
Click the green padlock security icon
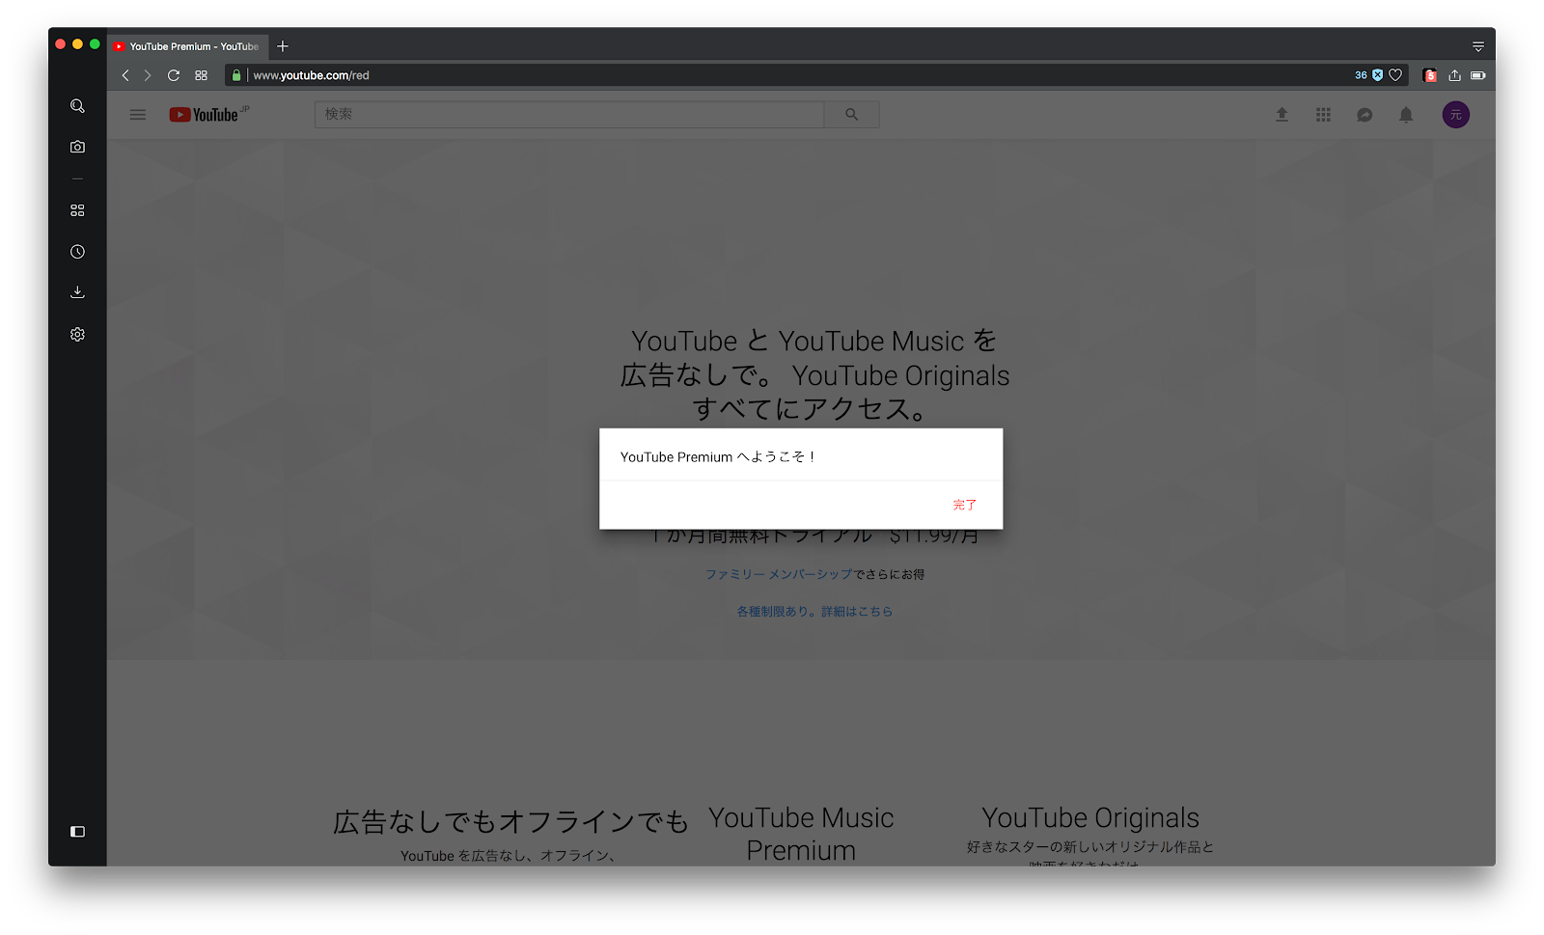click(236, 75)
